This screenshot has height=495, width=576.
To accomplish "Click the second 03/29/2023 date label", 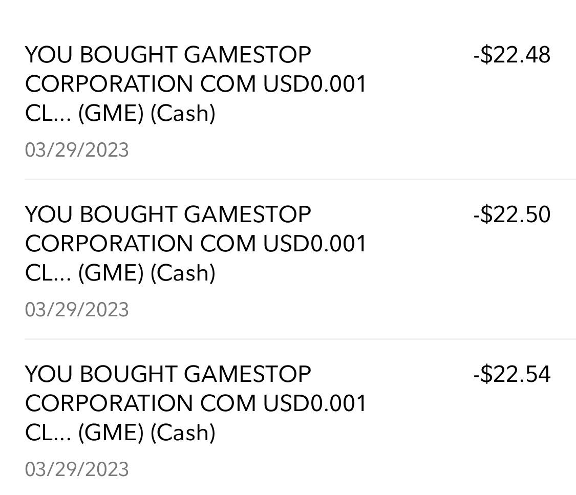I will click(77, 309).
